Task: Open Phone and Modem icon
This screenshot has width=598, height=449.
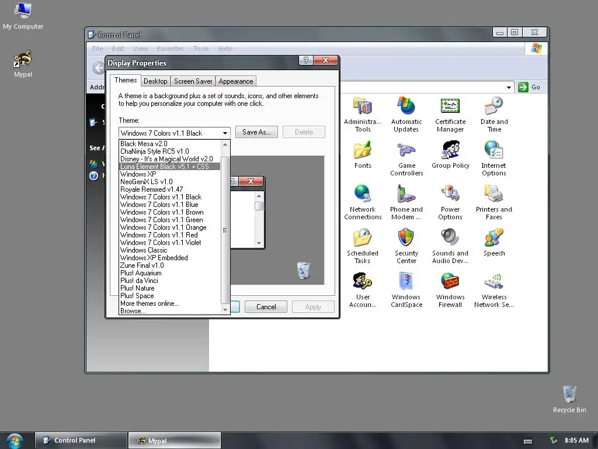Action: (406, 194)
